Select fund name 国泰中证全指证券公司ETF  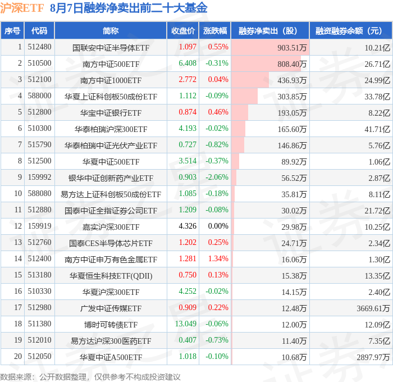click(x=111, y=211)
